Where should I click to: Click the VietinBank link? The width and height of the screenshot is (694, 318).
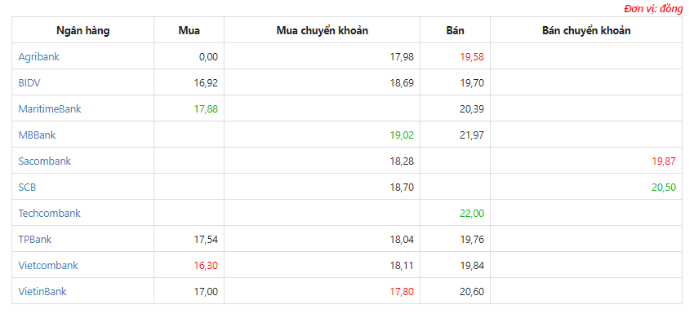coord(42,291)
